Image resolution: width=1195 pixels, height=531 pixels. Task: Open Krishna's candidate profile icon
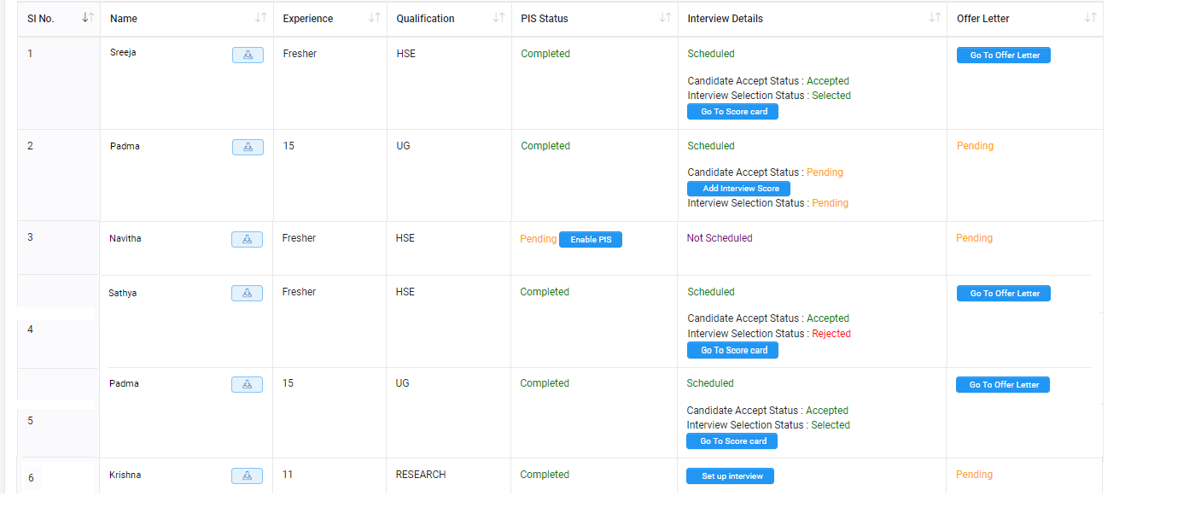tap(247, 476)
